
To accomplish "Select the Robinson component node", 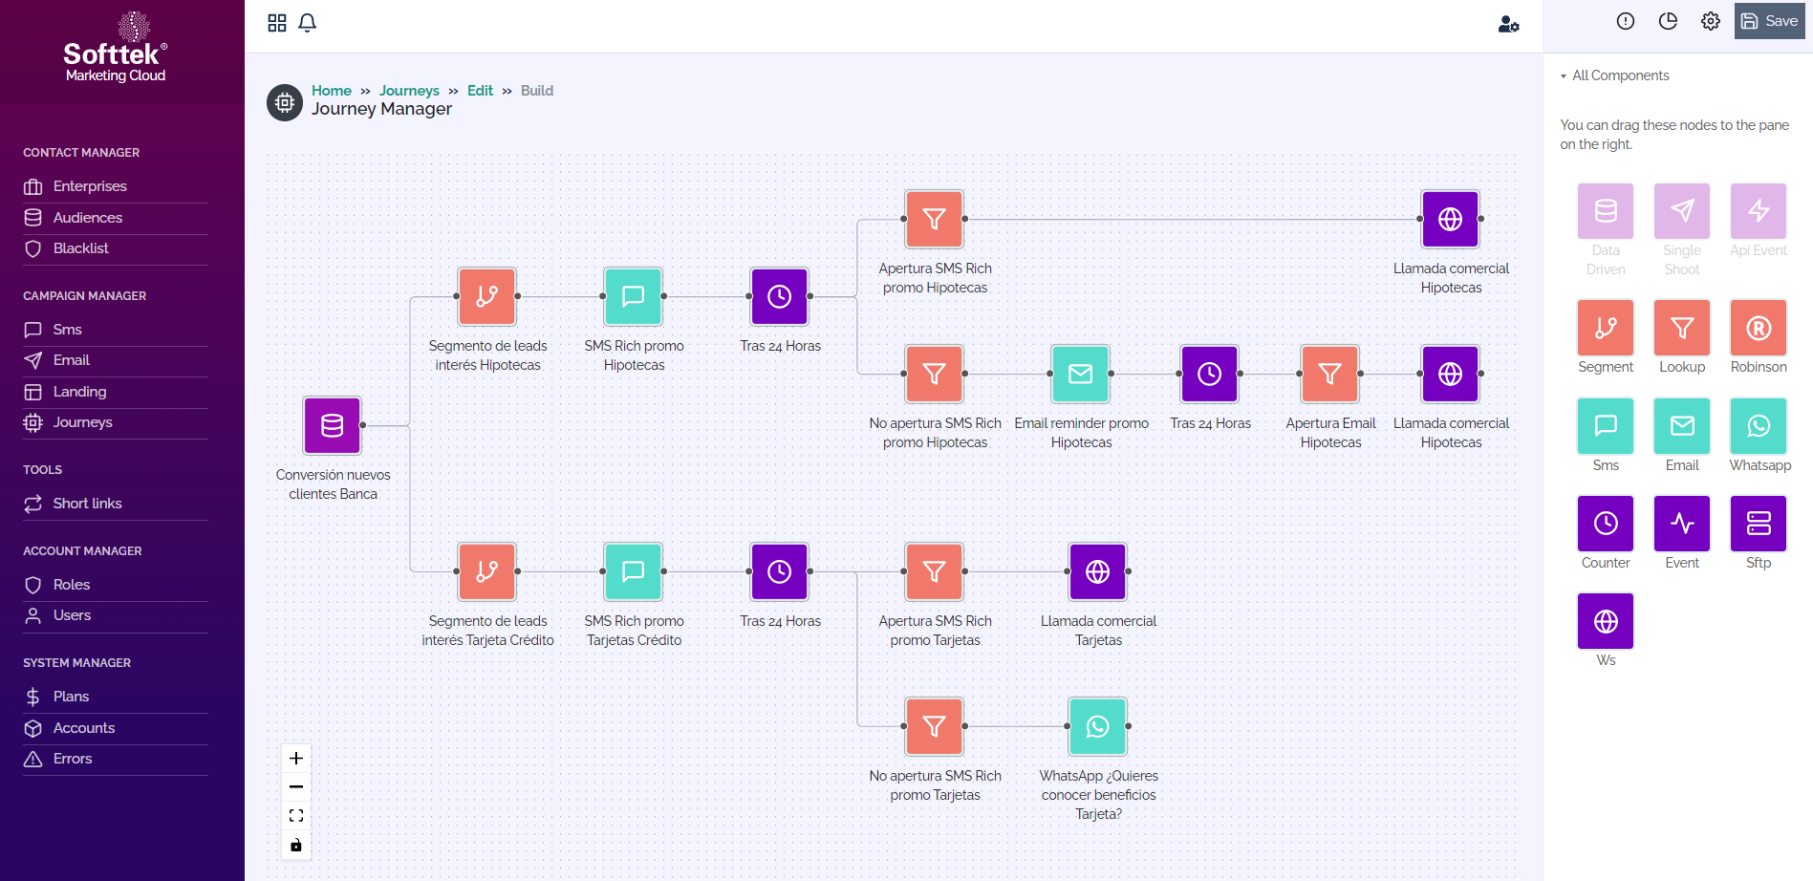I will pos(1758,328).
